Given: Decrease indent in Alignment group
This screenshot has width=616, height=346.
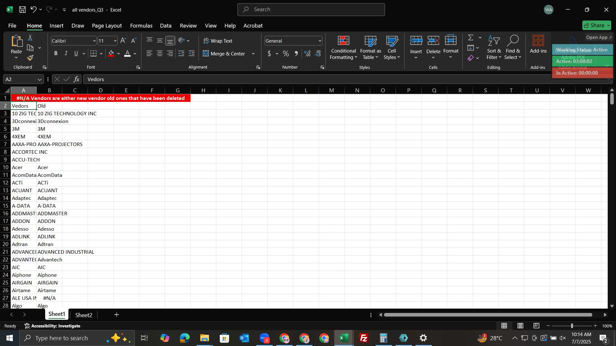Looking at the screenshot, I should click(181, 54).
